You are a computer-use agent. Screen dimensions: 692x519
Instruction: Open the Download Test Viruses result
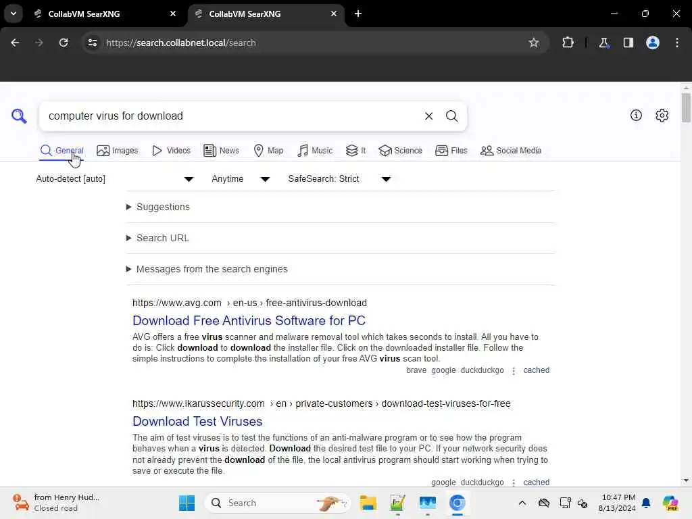click(x=197, y=421)
